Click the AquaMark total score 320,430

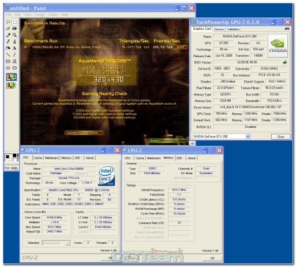(109, 79)
